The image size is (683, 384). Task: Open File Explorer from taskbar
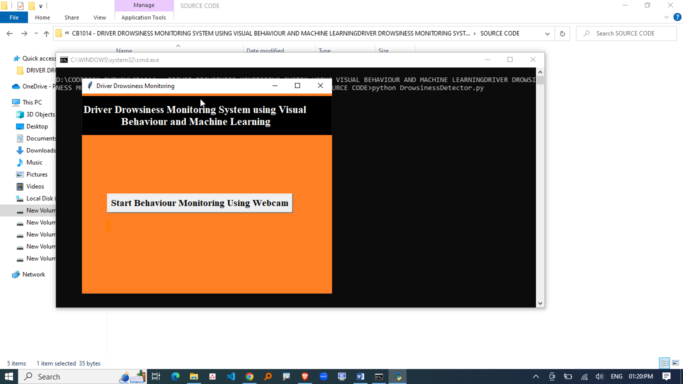194,376
